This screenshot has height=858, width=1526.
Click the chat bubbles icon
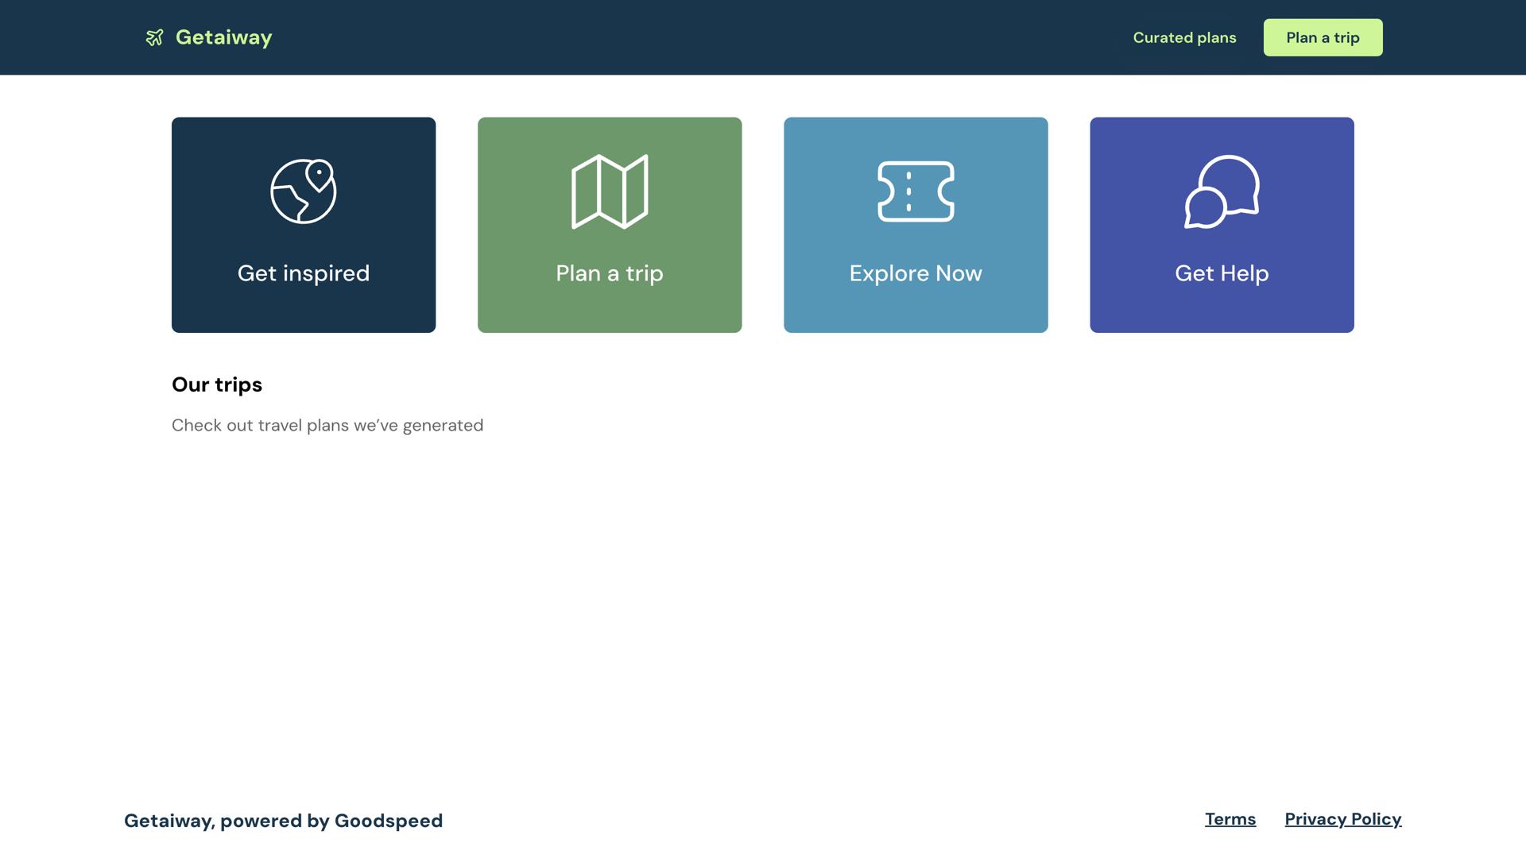[x=1222, y=191]
